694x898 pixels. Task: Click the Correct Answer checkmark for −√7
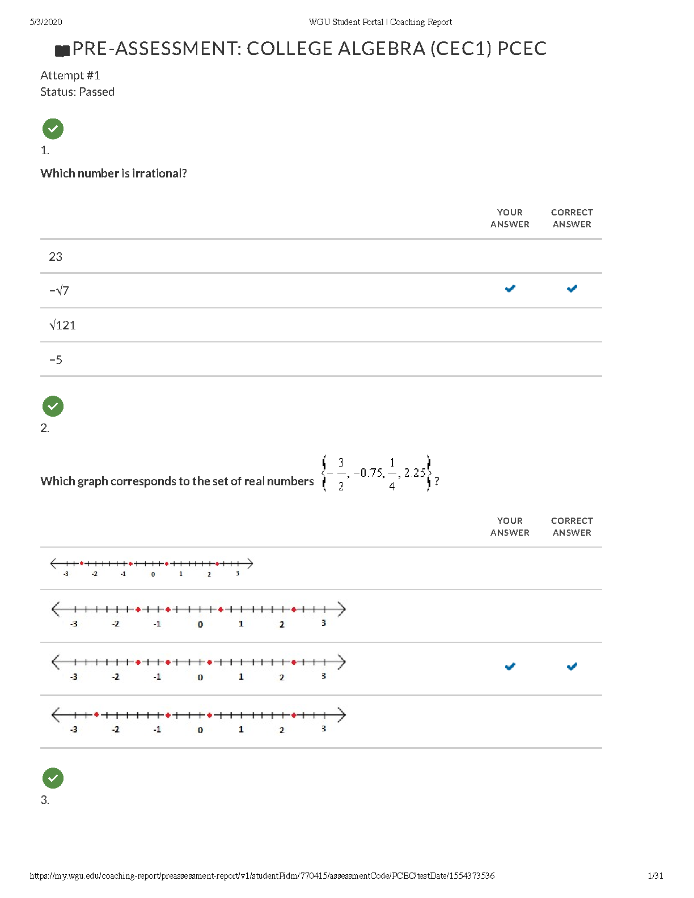[x=572, y=289]
